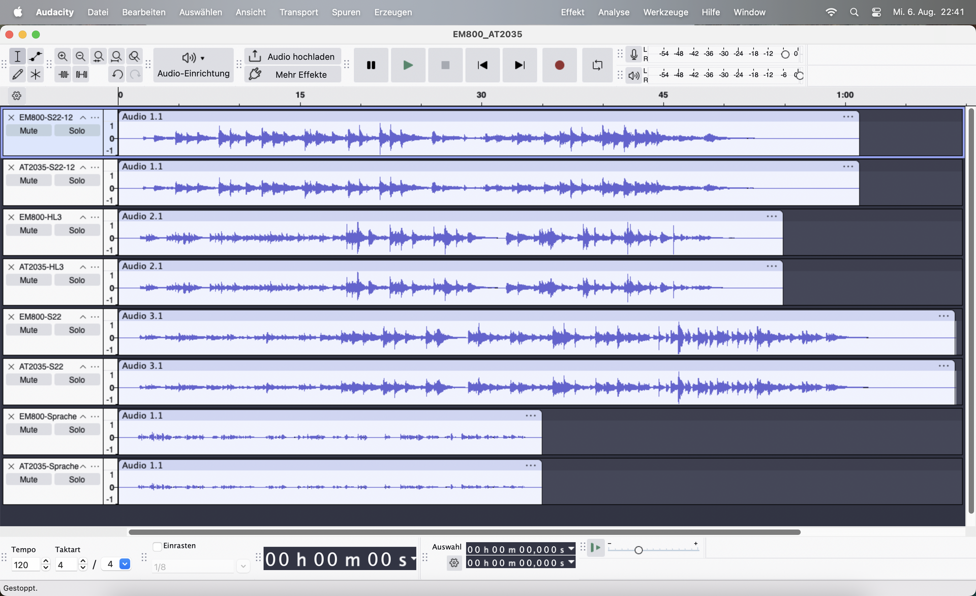Screen dimensions: 976x596
Task: Skip to start of project
Action: [482, 65]
